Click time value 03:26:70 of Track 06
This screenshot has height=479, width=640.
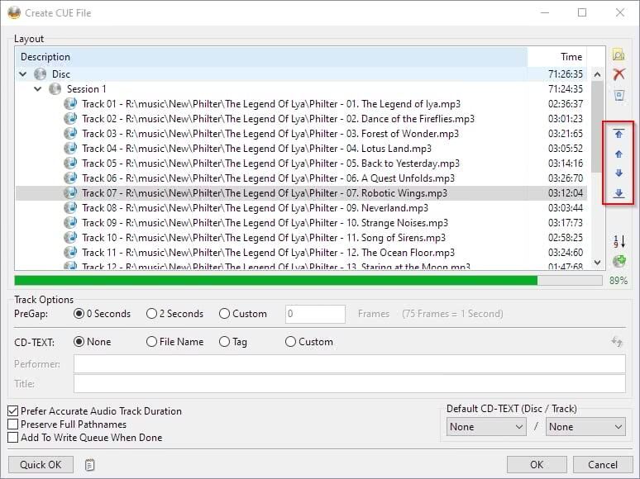(x=566, y=178)
